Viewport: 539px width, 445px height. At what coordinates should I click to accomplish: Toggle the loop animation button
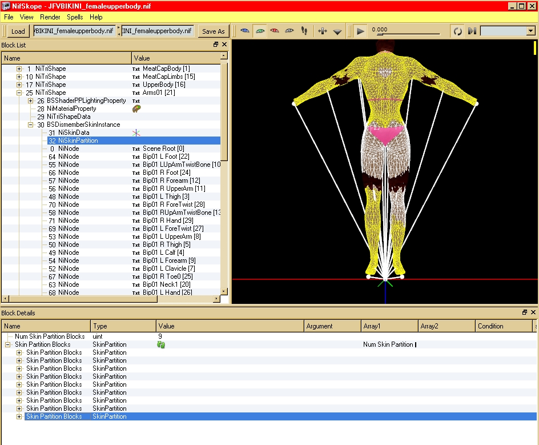click(x=457, y=31)
